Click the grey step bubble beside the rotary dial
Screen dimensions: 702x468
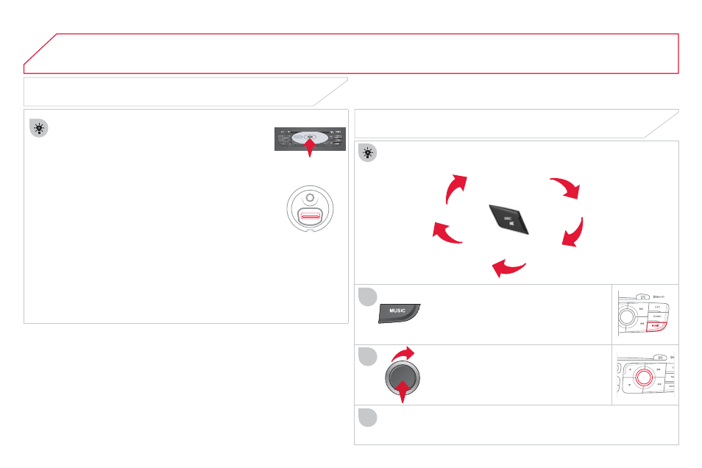point(368,356)
